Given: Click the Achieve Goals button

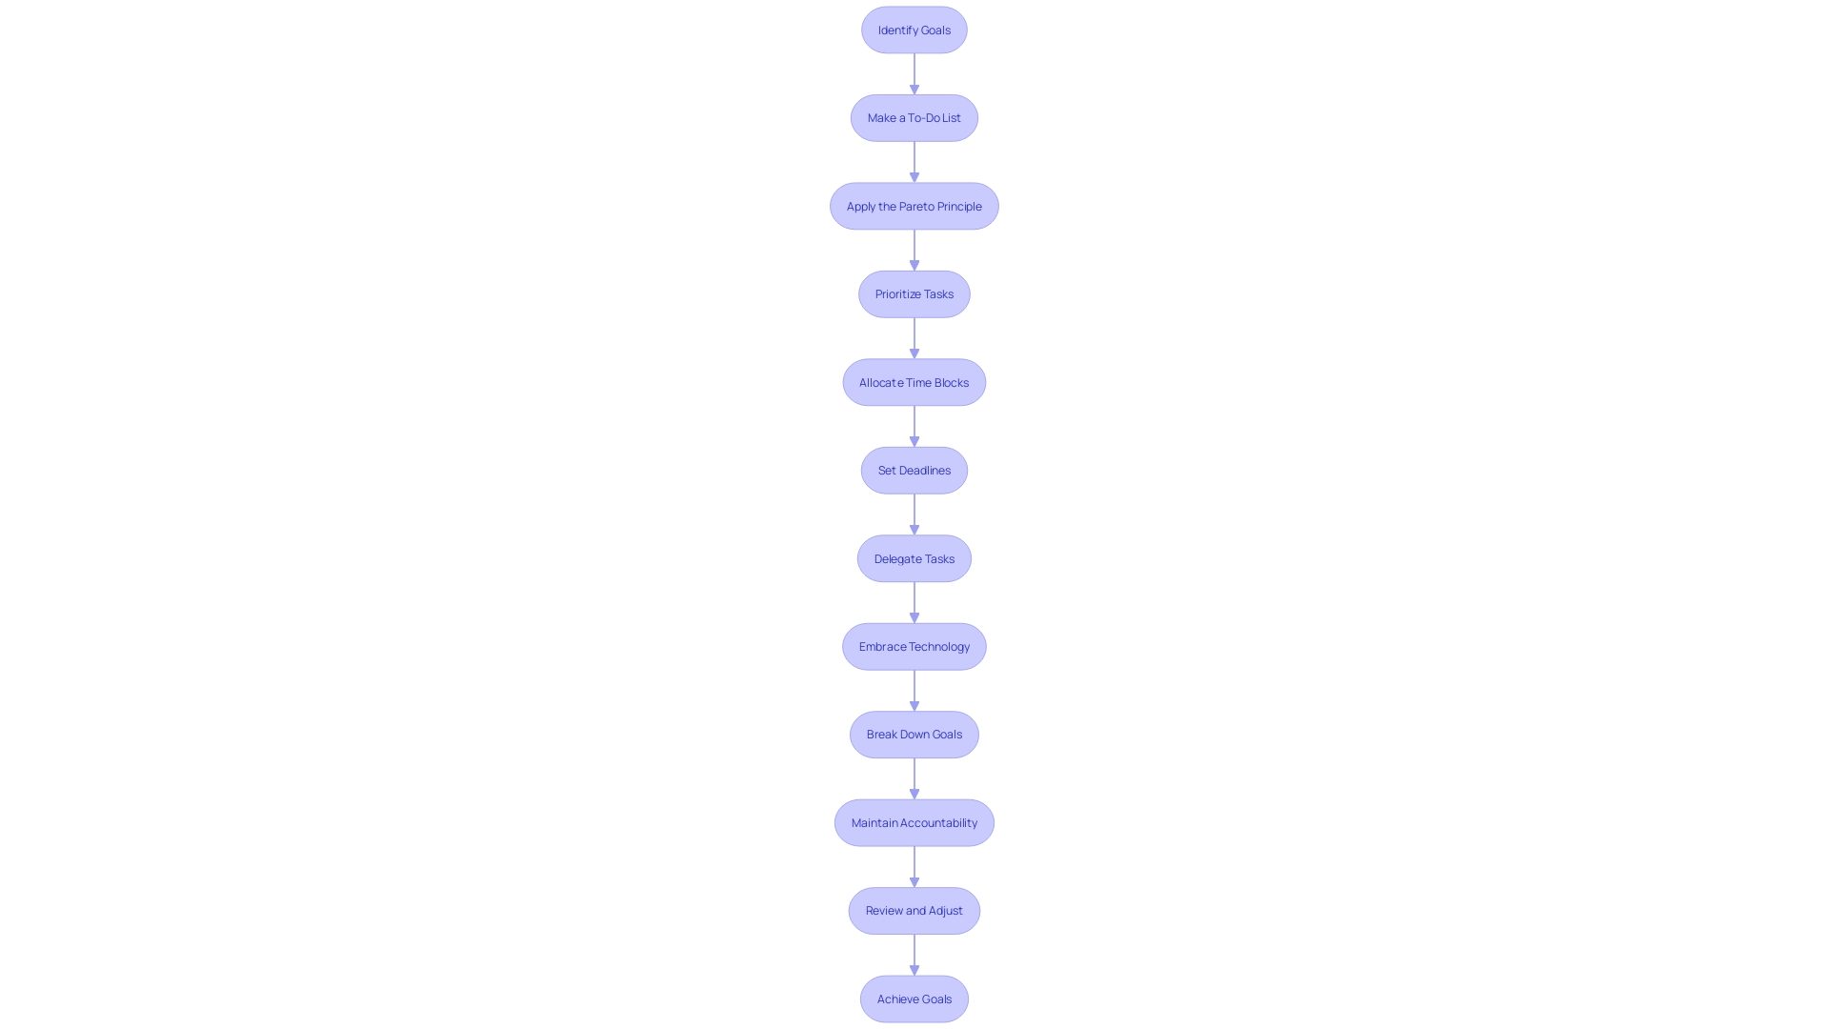Looking at the screenshot, I should click(x=914, y=999).
